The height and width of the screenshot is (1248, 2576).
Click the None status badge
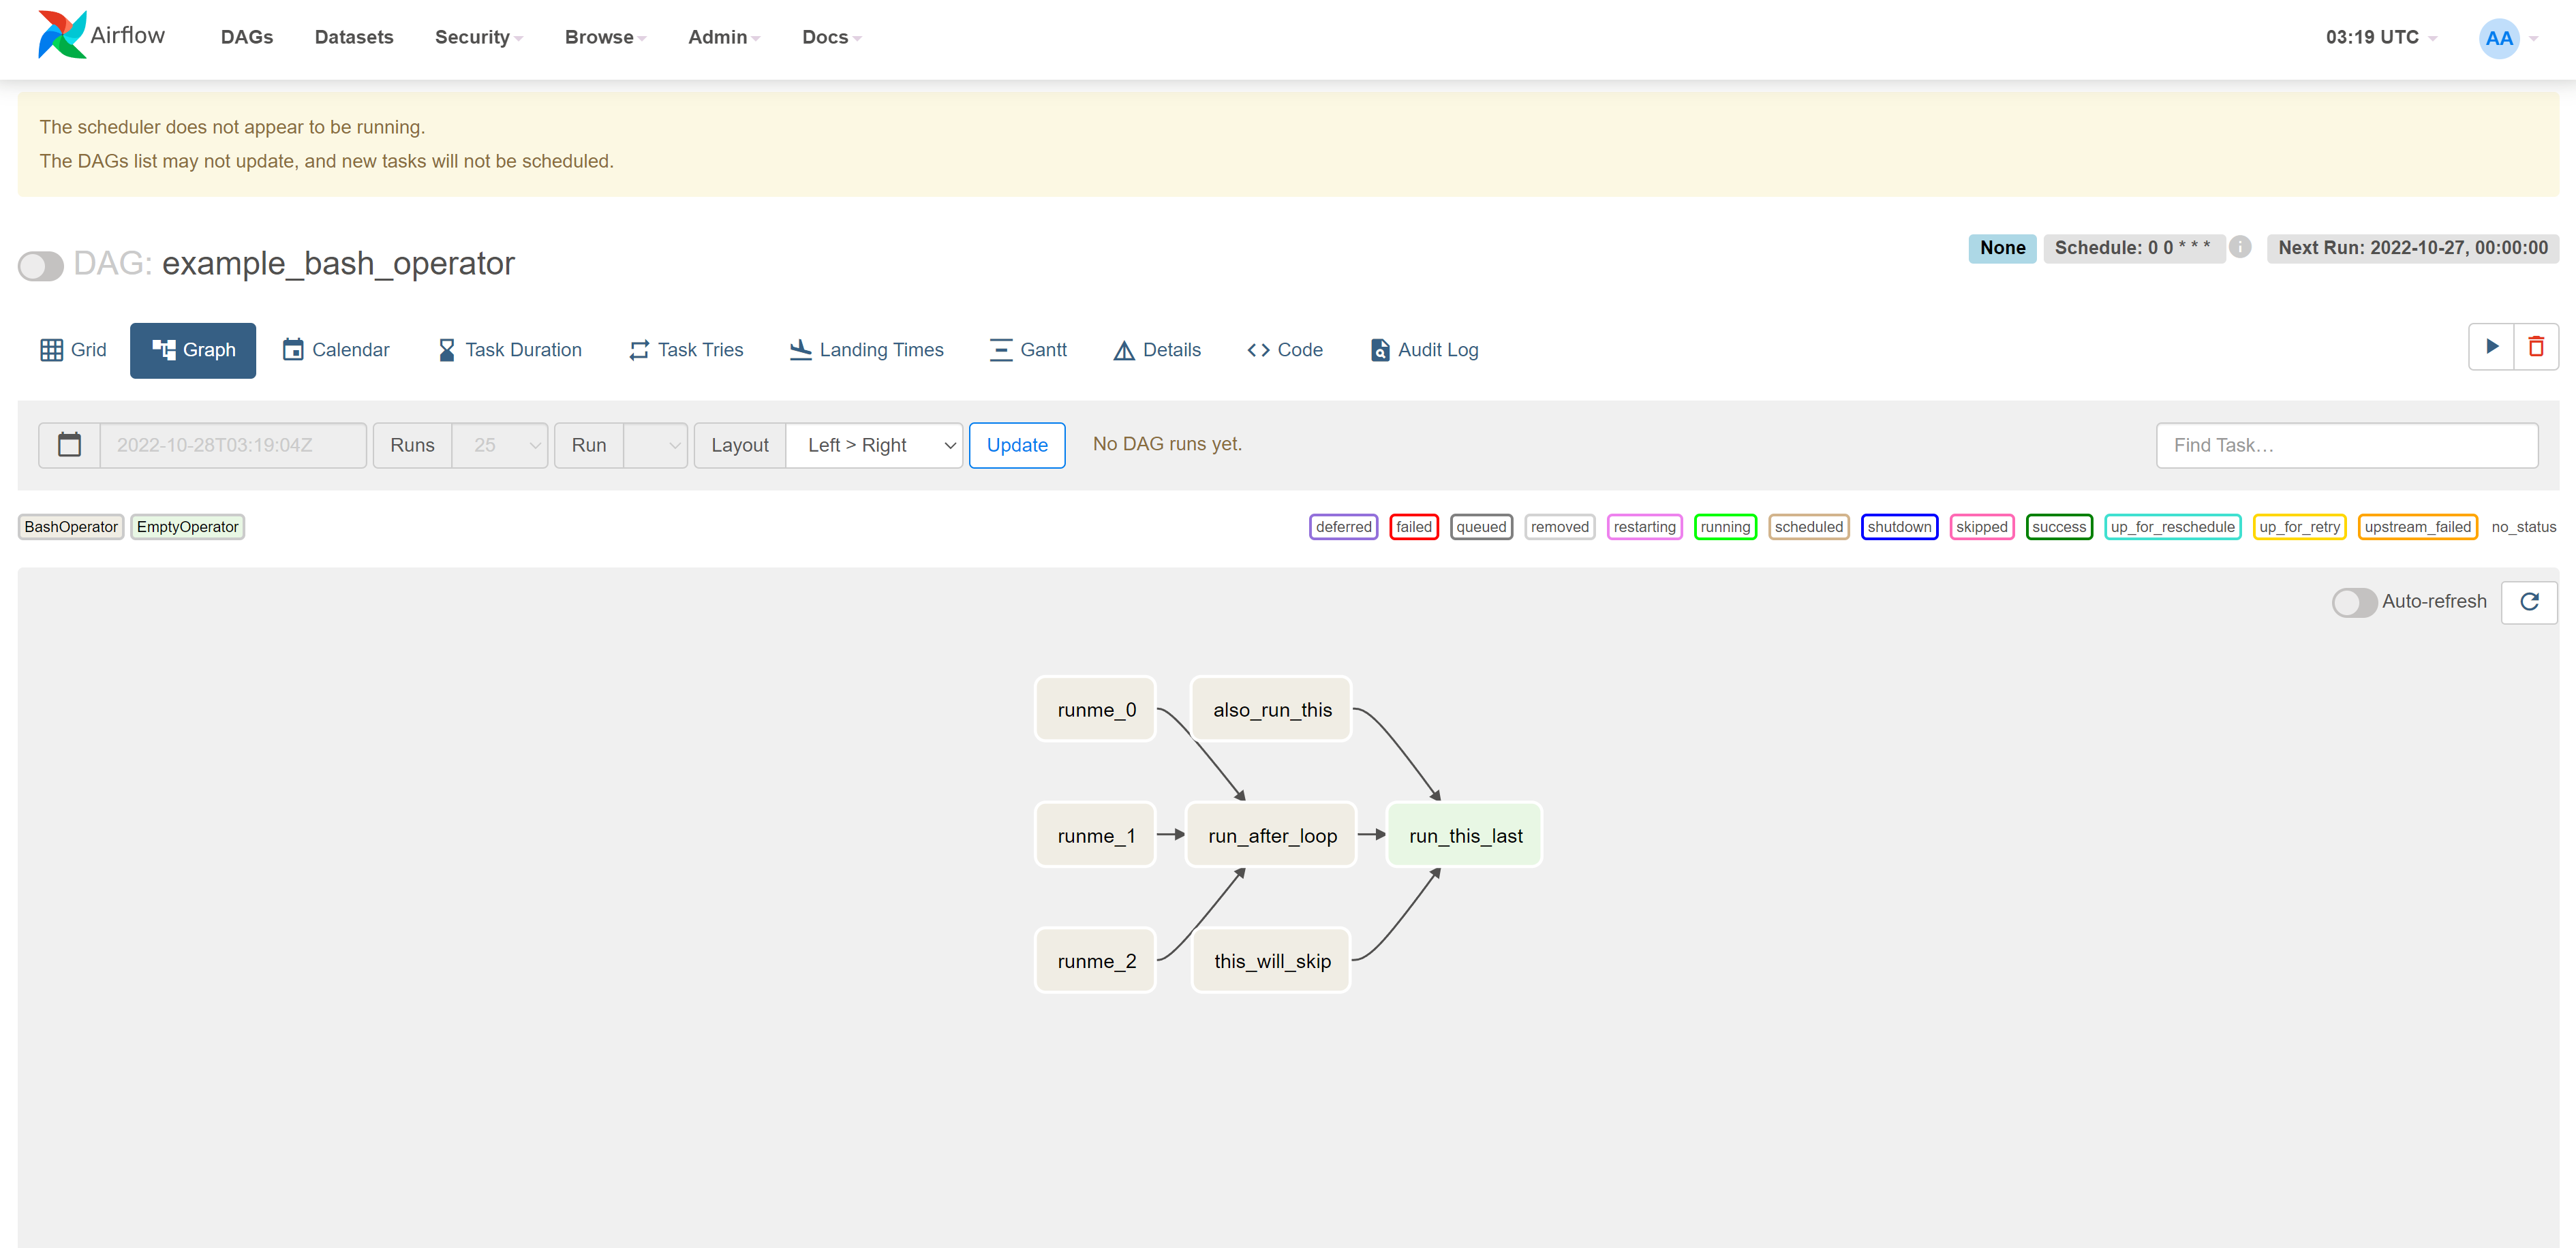pyautogui.click(x=2002, y=248)
